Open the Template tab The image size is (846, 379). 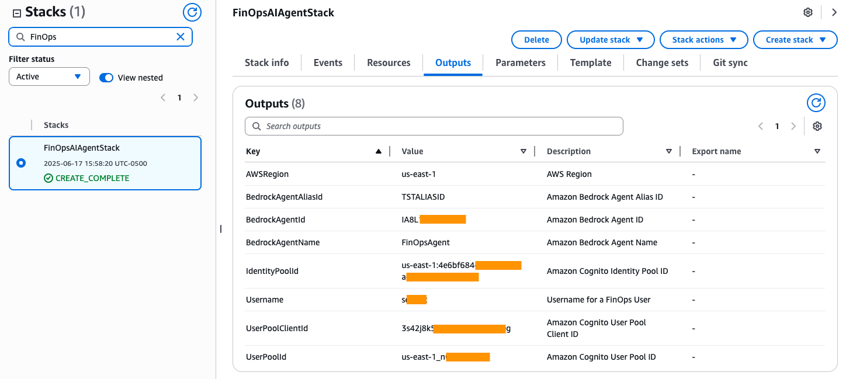(x=591, y=62)
